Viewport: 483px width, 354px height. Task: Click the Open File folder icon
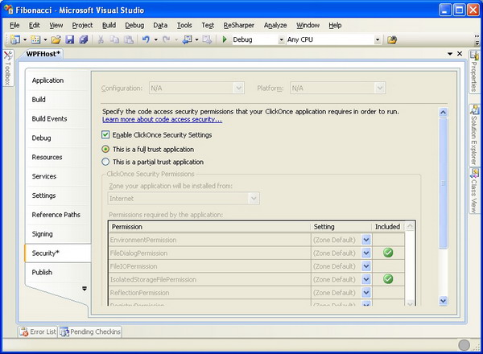point(56,39)
